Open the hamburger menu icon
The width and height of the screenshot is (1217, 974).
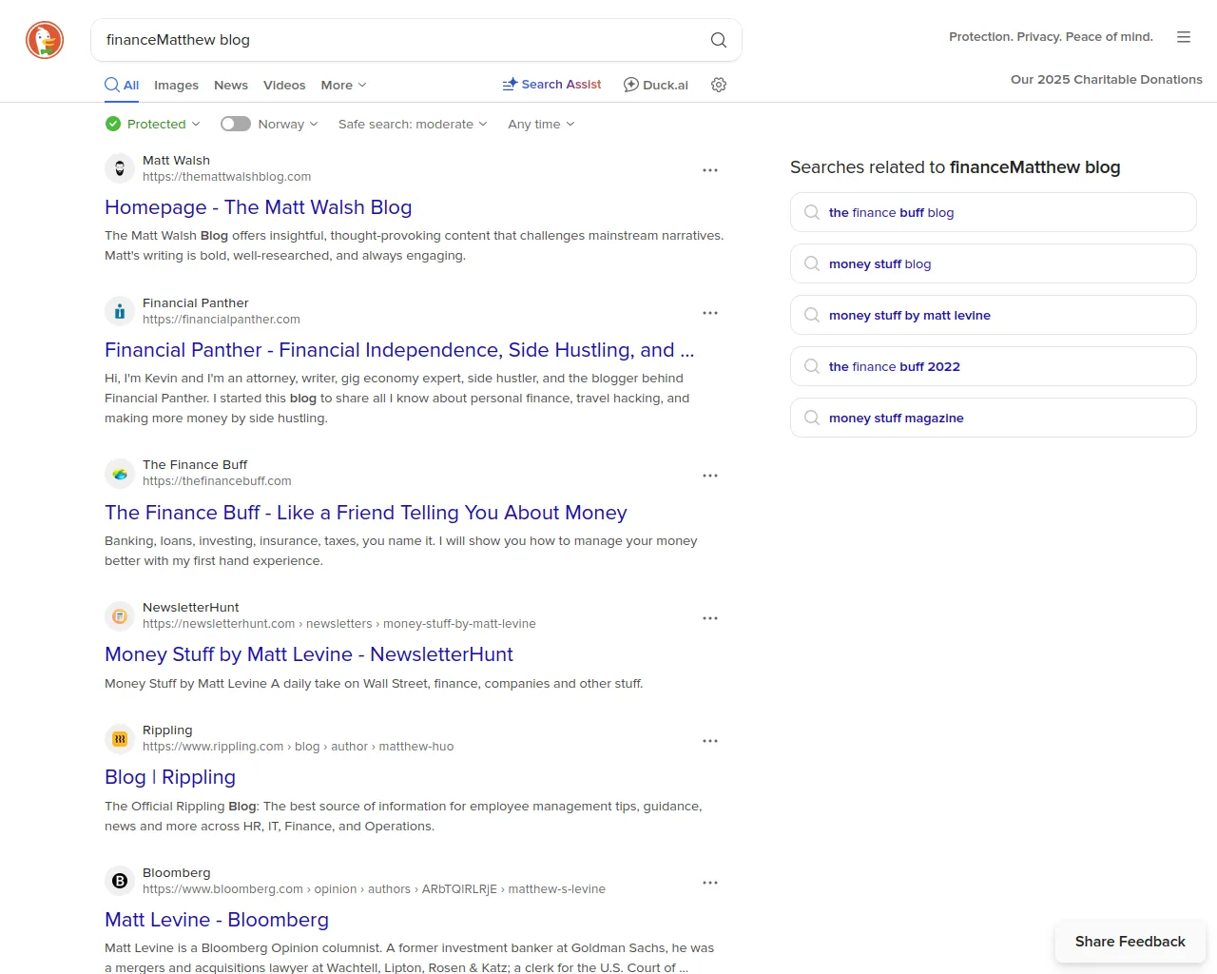tap(1184, 37)
